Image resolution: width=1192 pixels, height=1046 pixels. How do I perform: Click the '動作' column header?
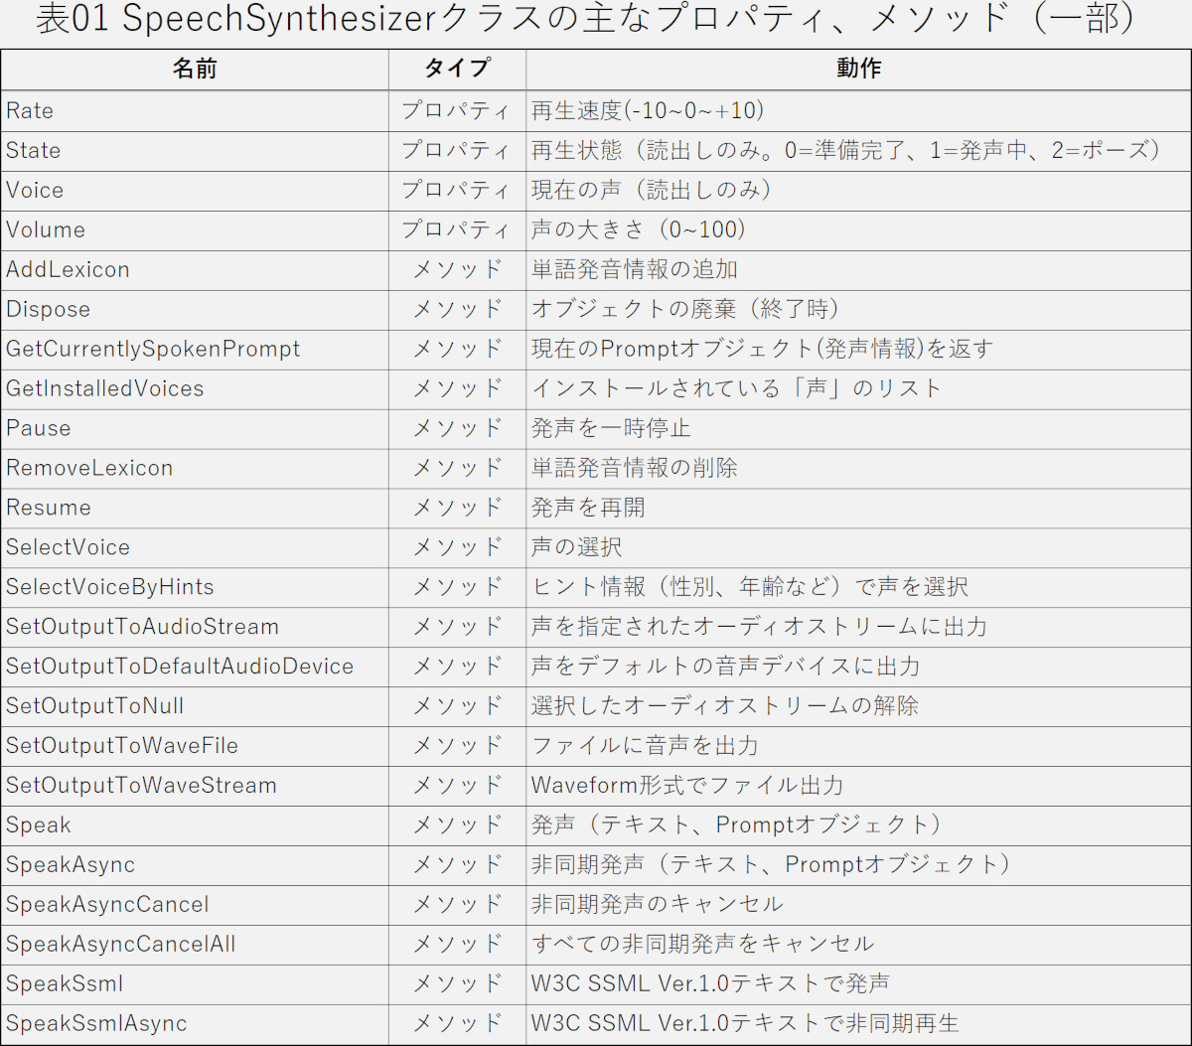[858, 70]
